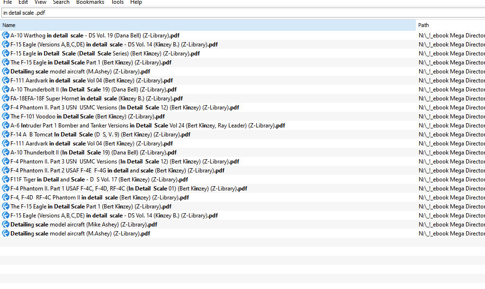Click the path cell of A-10 Warthog row
Image resolution: width=485 pixels, height=289 pixels.
pos(451,35)
